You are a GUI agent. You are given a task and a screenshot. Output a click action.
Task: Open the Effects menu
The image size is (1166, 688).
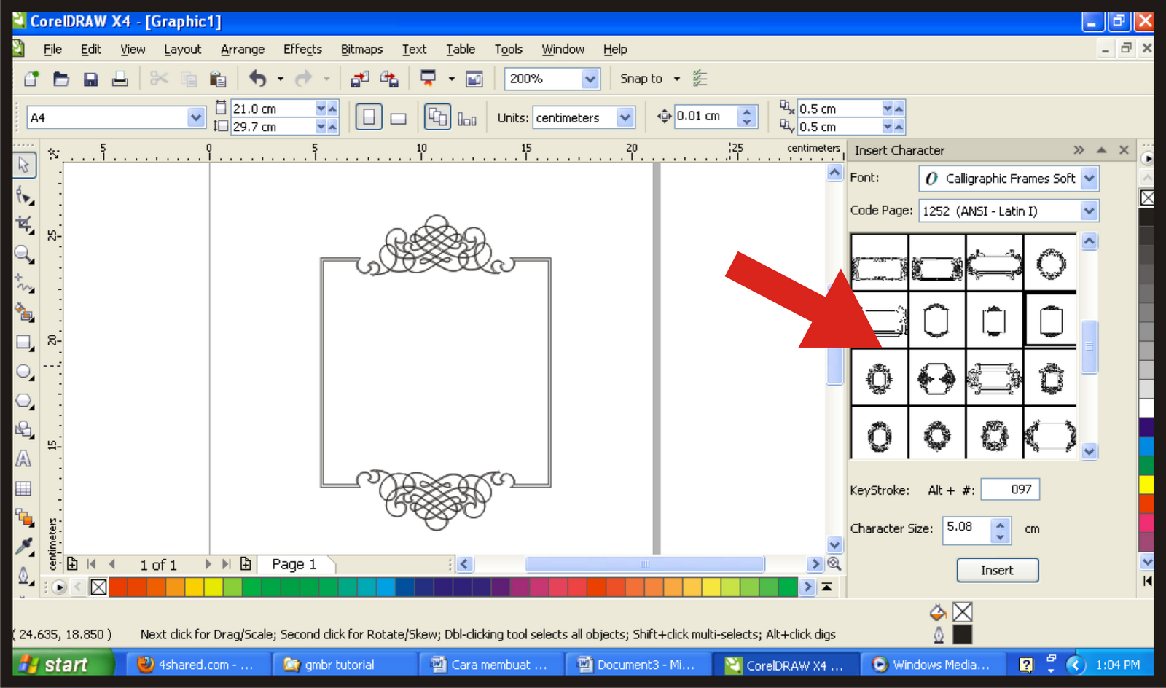[302, 49]
